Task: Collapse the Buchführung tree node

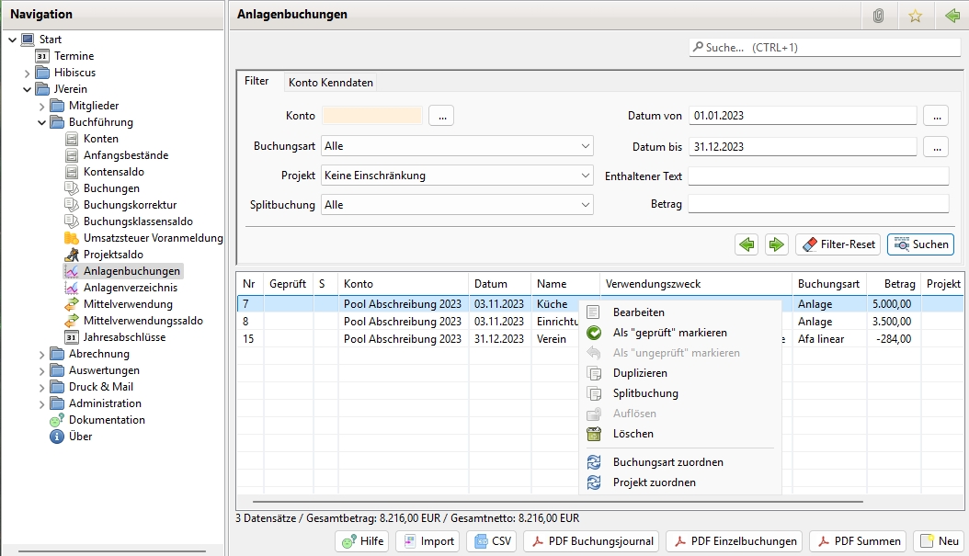Action: [x=42, y=122]
